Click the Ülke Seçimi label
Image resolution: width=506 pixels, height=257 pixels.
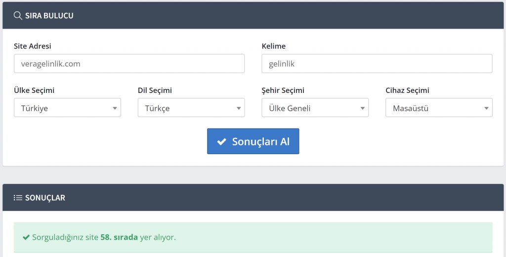pyautogui.click(x=34, y=90)
